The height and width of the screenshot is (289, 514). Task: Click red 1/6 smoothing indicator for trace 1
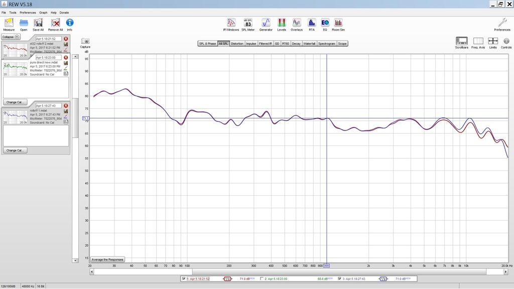(227, 279)
